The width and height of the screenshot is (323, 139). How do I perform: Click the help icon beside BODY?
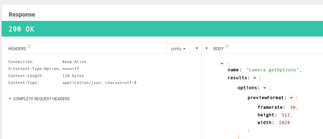point(227,47)
